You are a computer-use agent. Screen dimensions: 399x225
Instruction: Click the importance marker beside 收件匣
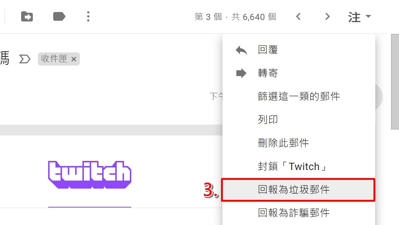tap(25, 59)
